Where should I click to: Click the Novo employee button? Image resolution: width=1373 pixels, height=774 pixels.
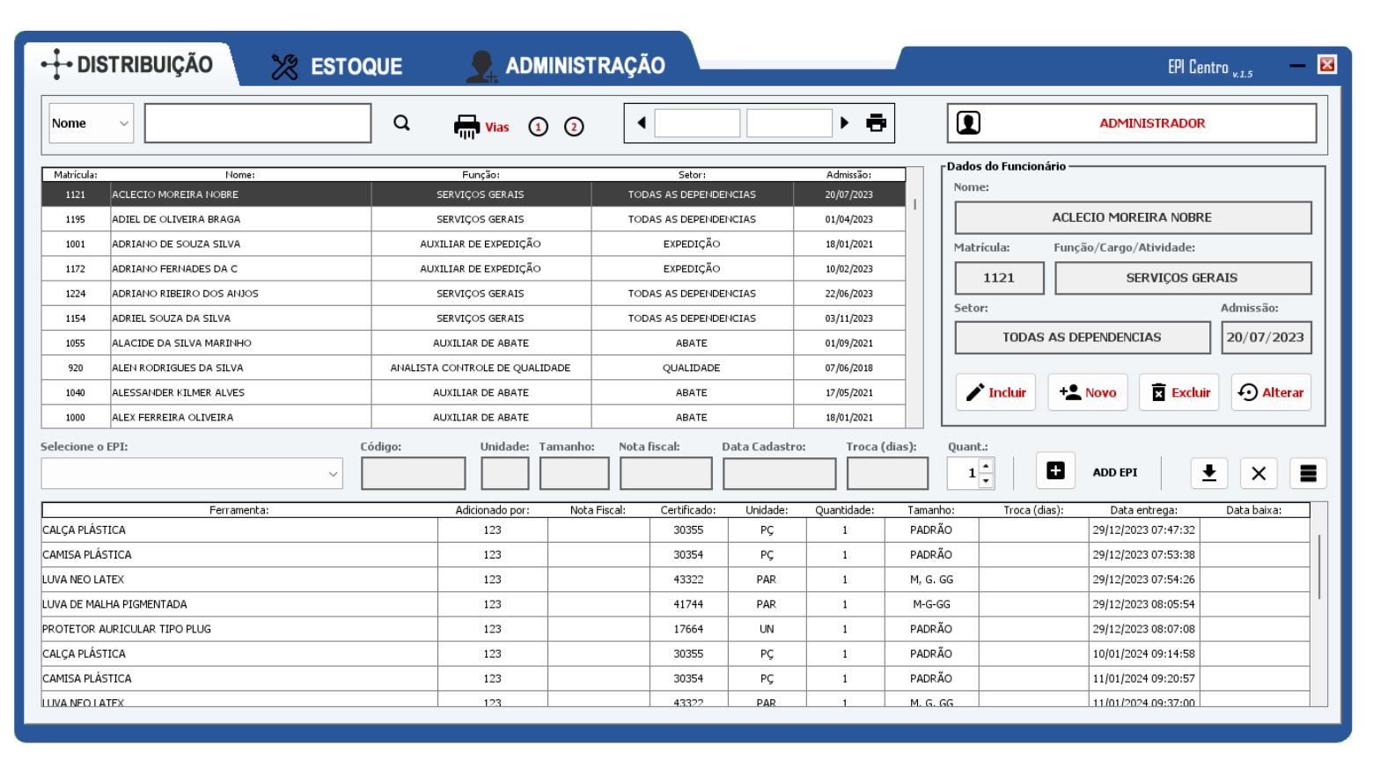coord(1087,392)
